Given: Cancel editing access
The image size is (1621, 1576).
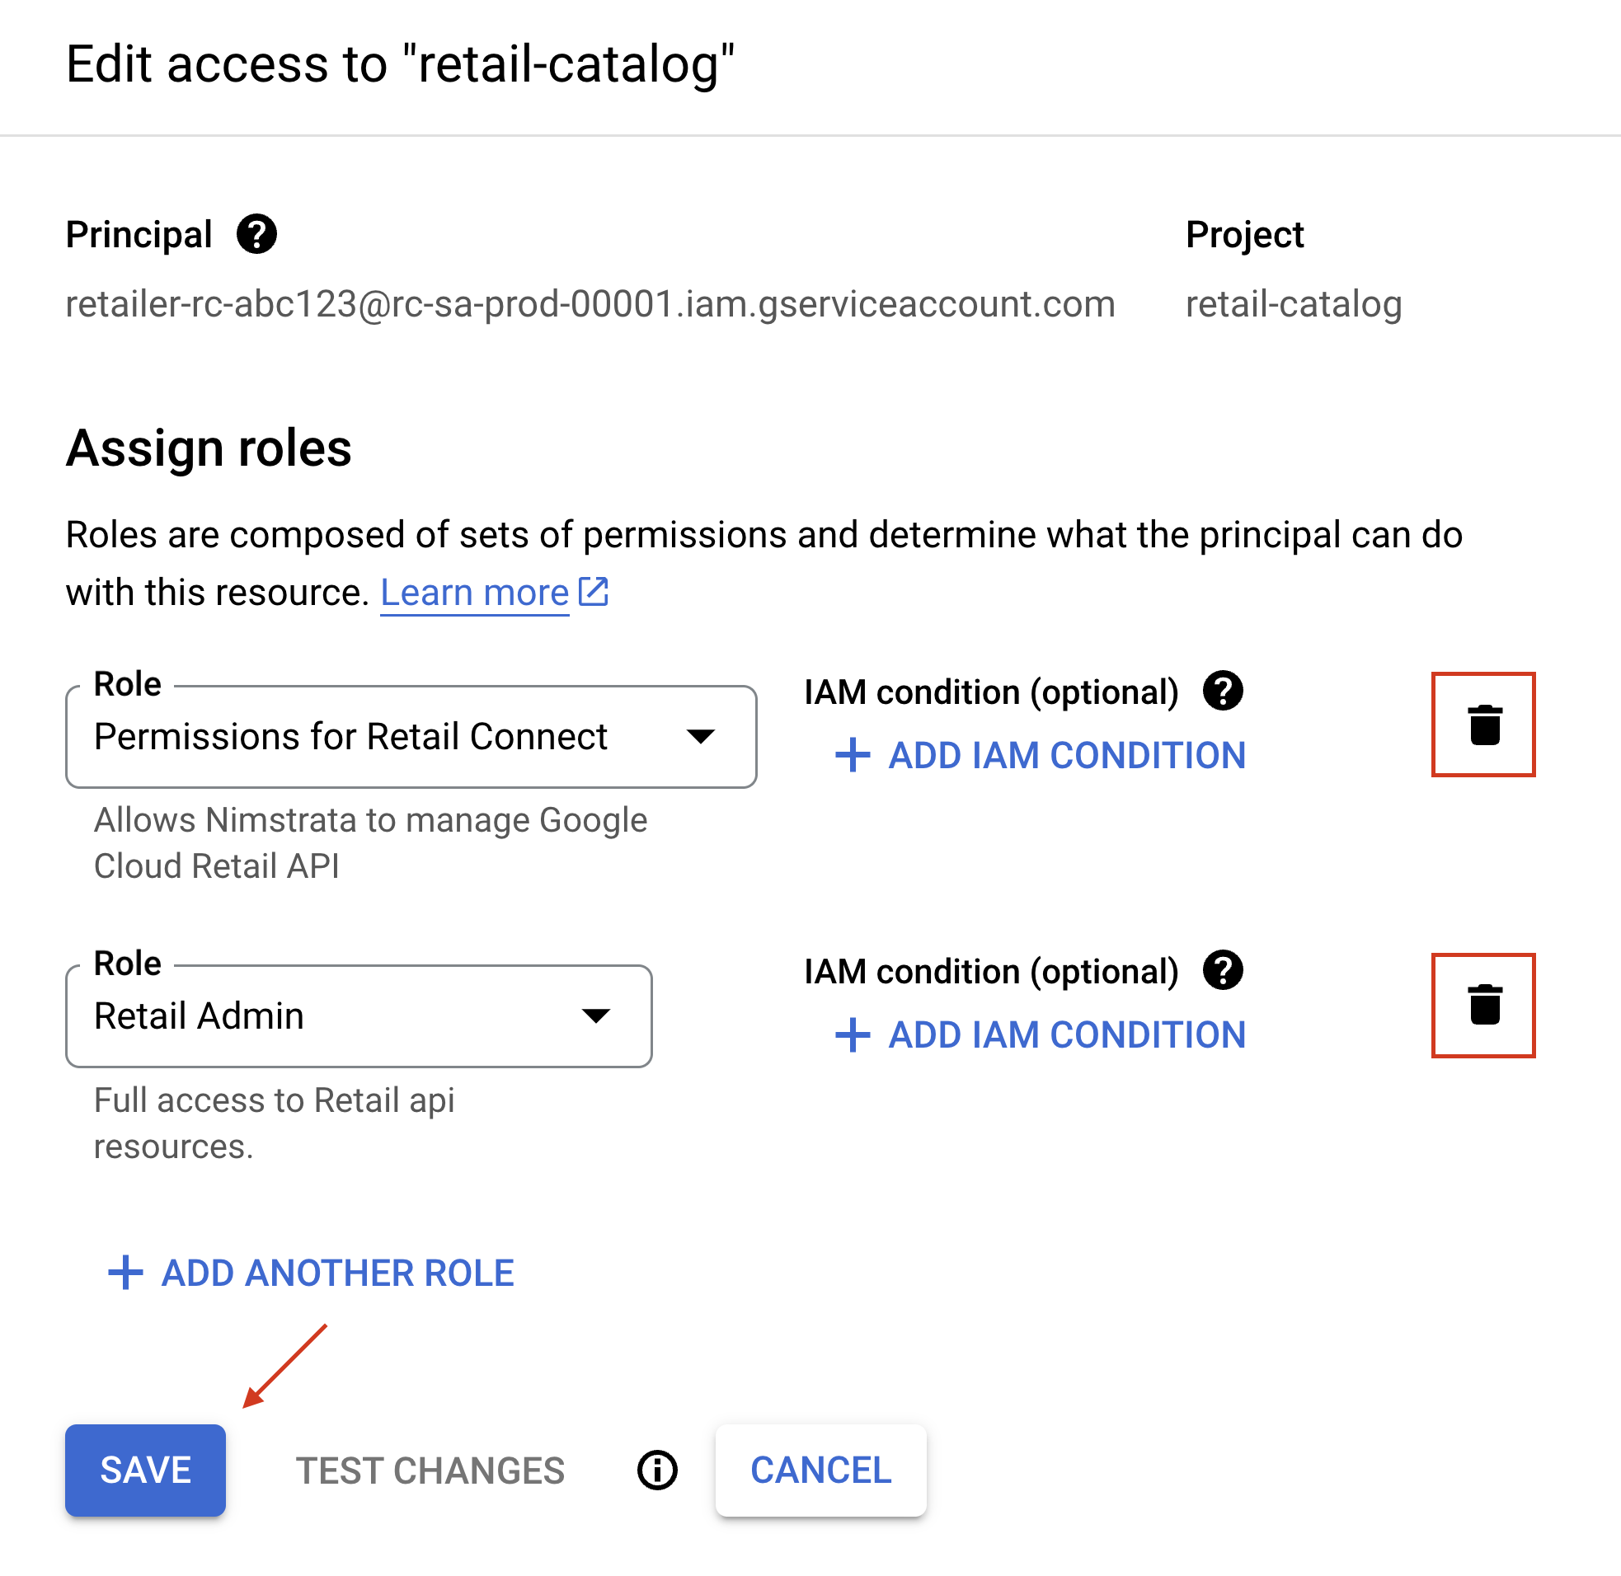Looking at the screenshot, I should tap(820, 1470).
